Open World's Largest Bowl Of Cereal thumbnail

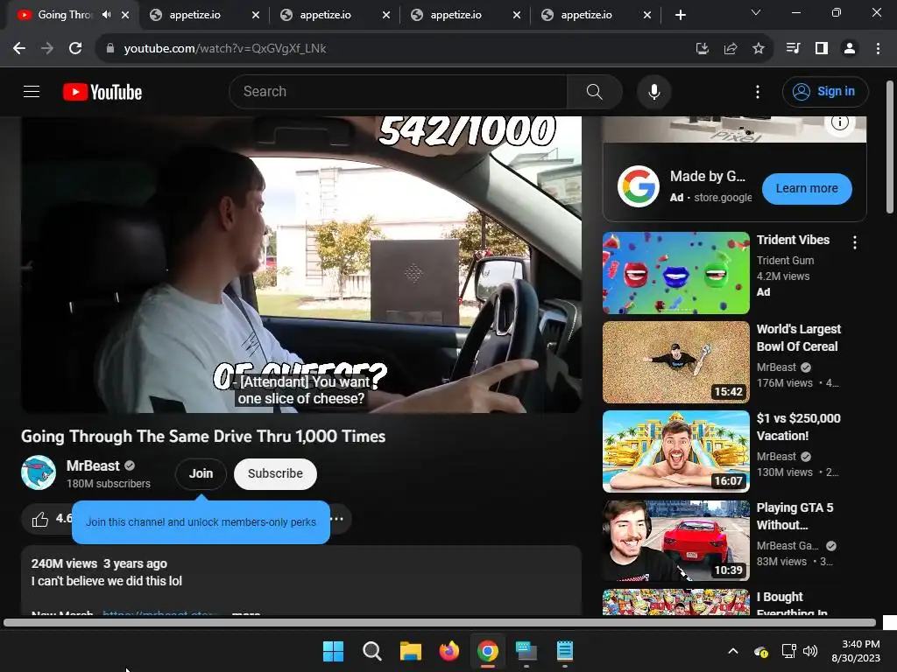click(675, 361)
